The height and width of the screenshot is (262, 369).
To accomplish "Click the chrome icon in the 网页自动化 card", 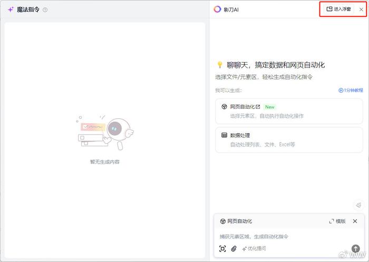I will (x=224, y=107).
